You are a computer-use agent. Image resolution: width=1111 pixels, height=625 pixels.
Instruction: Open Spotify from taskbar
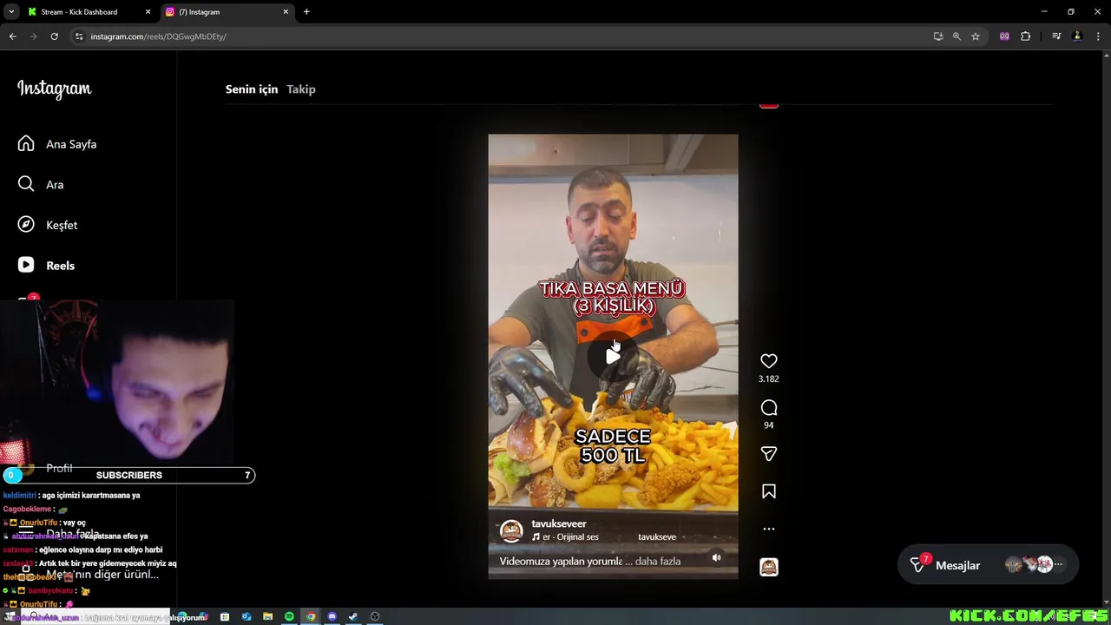pyautogui.click(x=289, y=616)
